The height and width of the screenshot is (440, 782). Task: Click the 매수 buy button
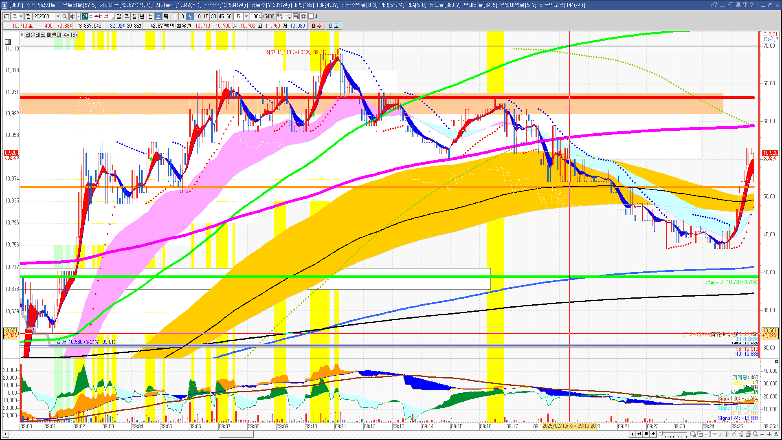tap(317, 26)
